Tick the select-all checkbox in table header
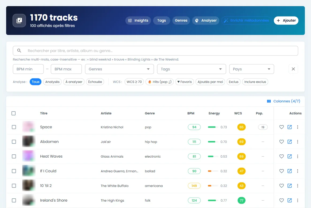Viewport: 311px width, 208px height. [x=13, y=113]
